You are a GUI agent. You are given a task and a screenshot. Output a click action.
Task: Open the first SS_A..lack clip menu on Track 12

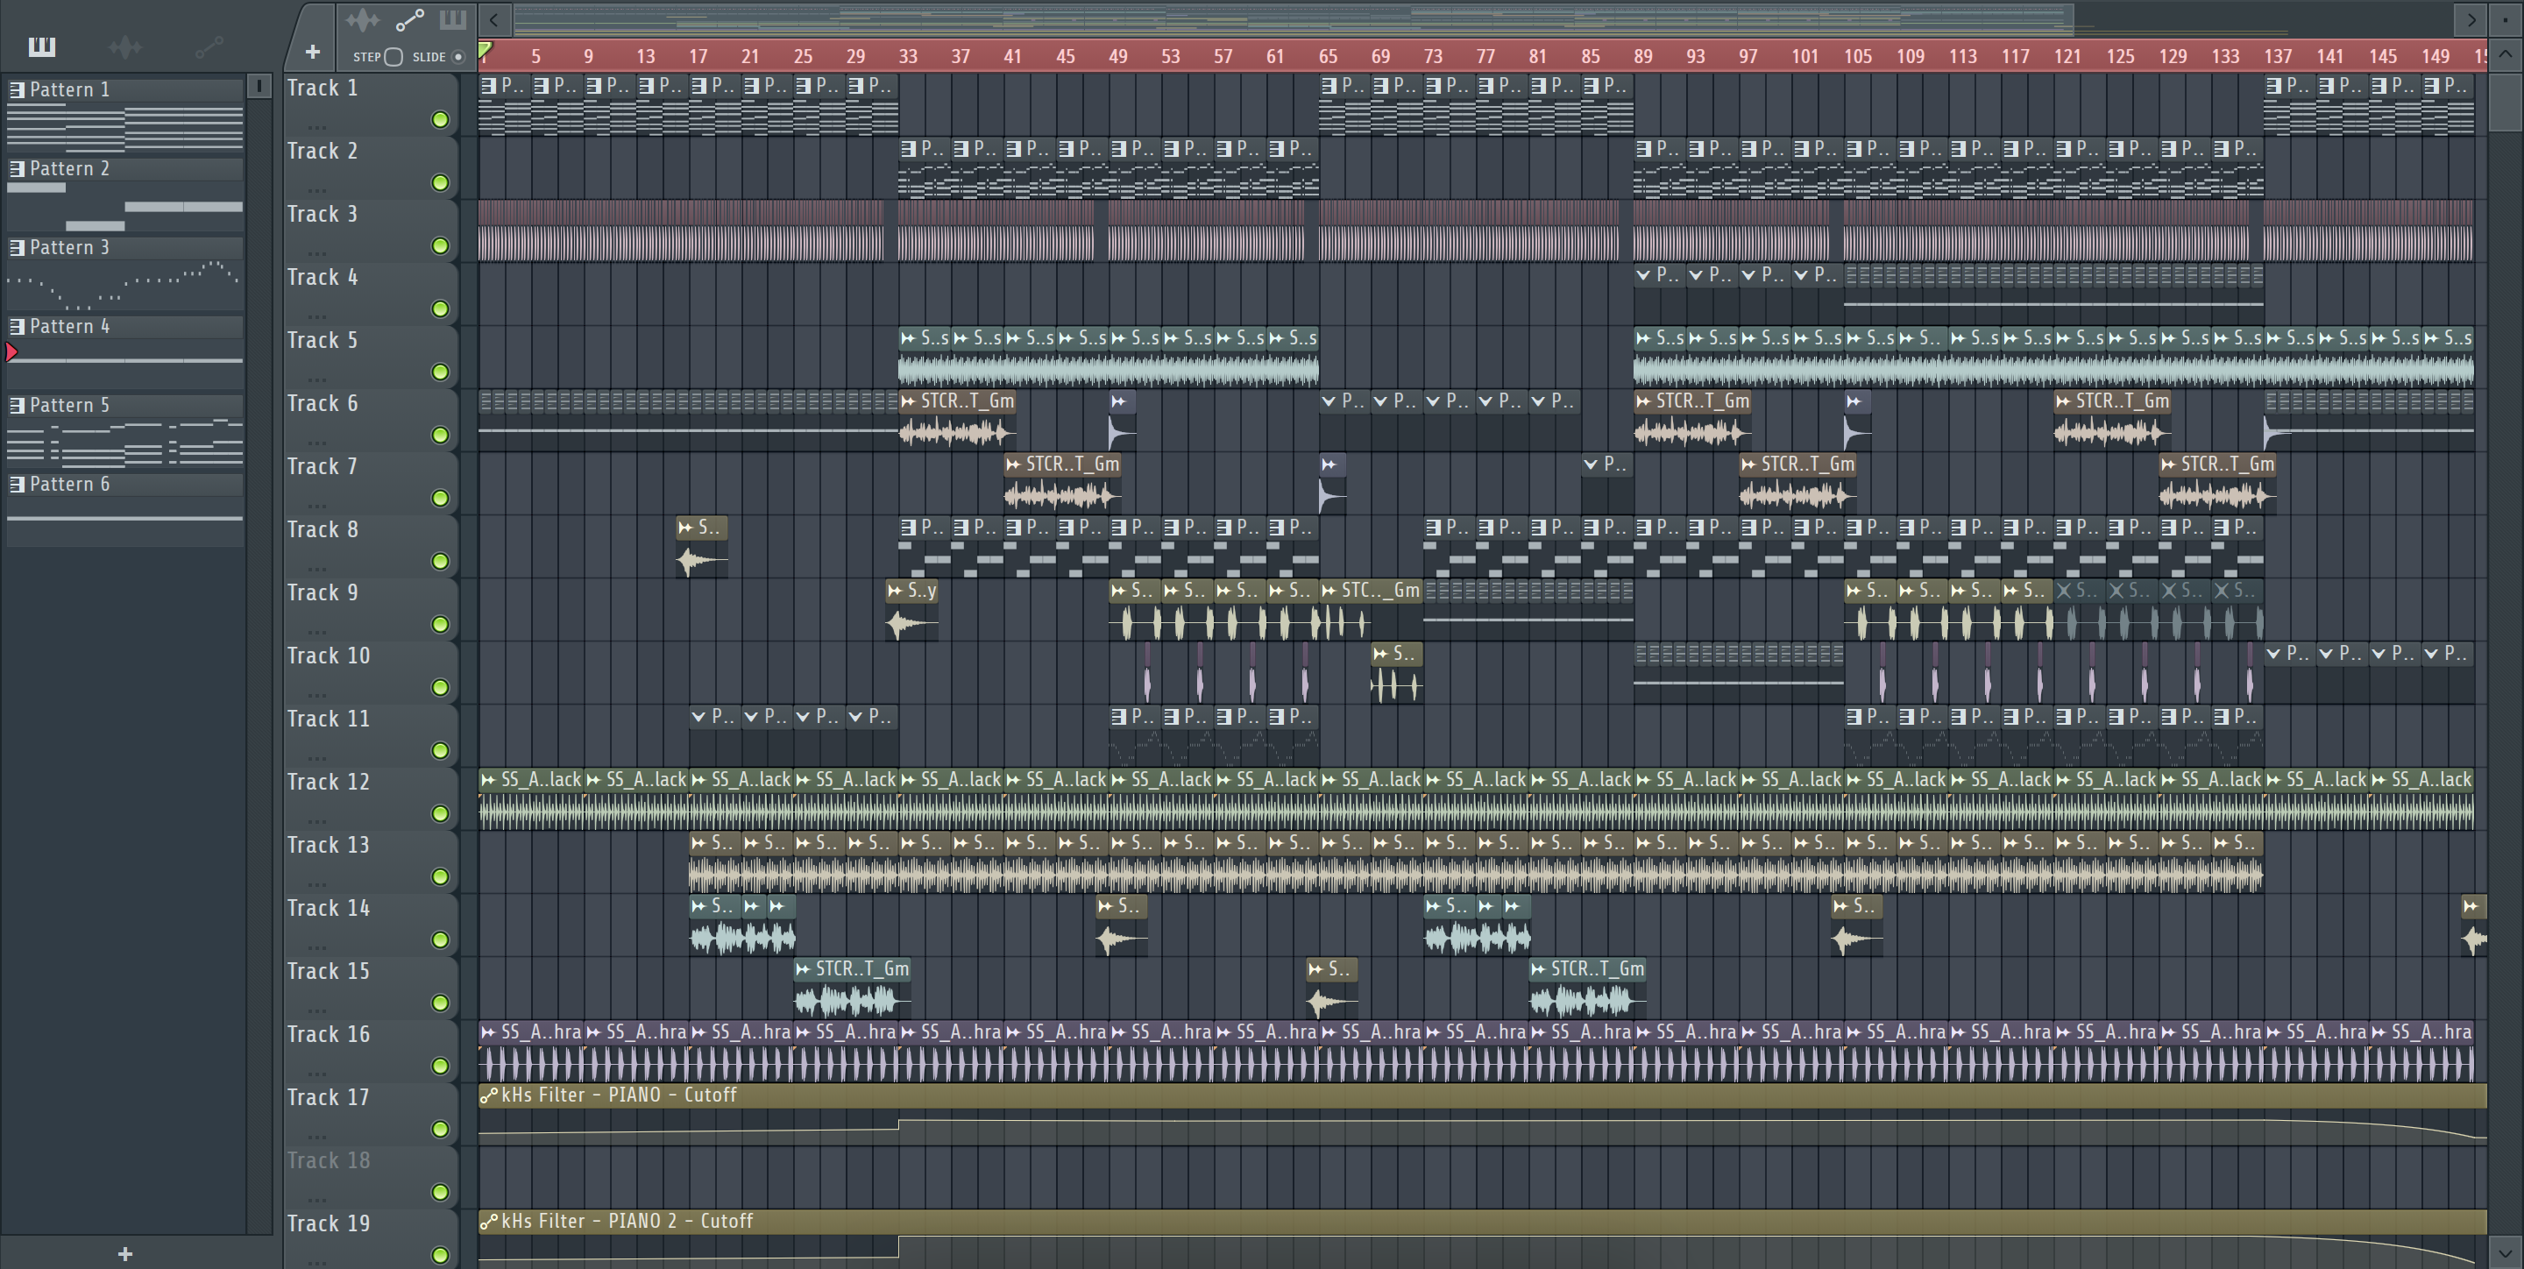tap(488, 780)
